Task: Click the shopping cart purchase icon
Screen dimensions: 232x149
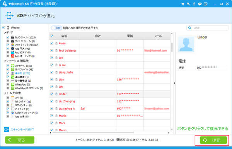Action: coord(183,4)
